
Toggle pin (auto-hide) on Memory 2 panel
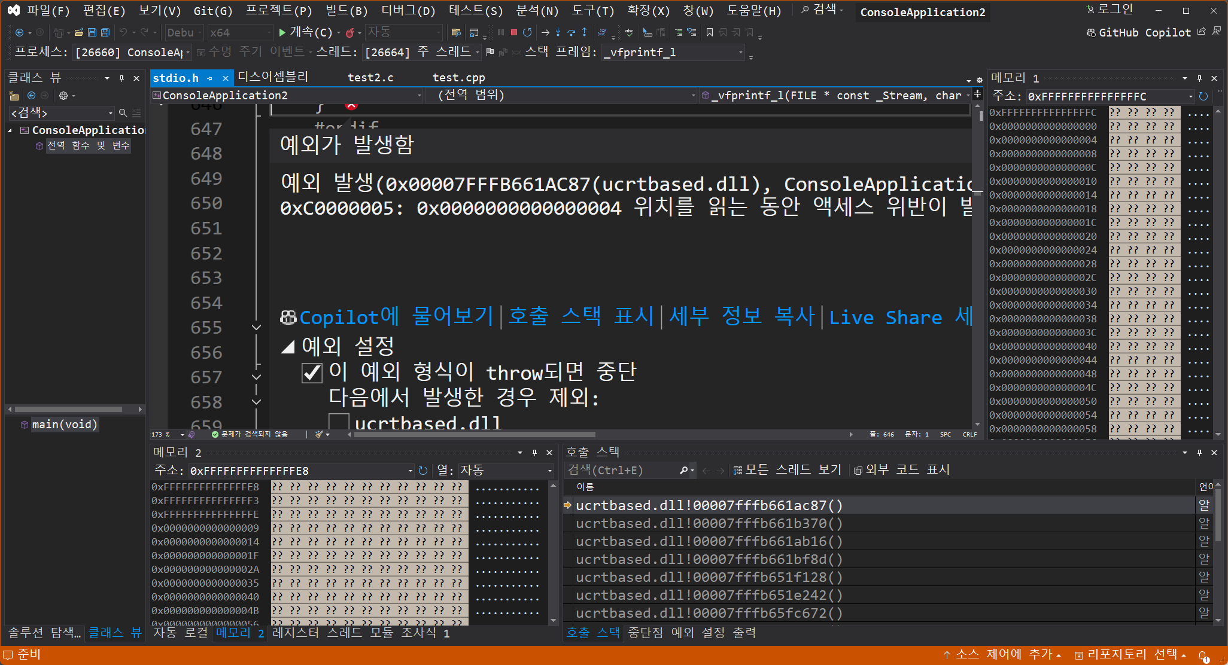coord(534,453)
